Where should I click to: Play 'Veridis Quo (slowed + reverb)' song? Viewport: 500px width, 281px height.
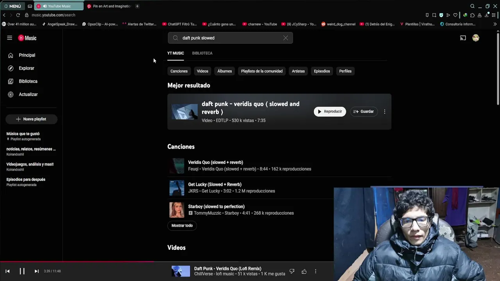[x=216, y=162]
